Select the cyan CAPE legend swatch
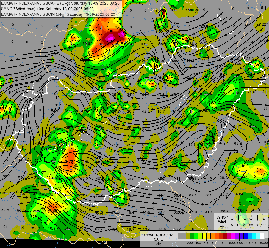 (x=254, y=236)
